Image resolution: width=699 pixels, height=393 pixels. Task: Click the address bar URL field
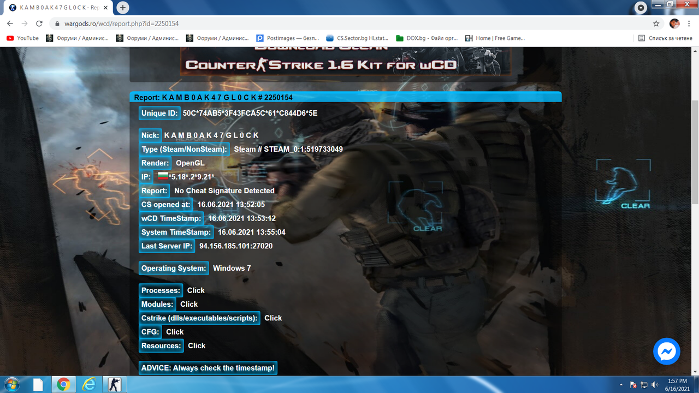(x=349, y=23)
